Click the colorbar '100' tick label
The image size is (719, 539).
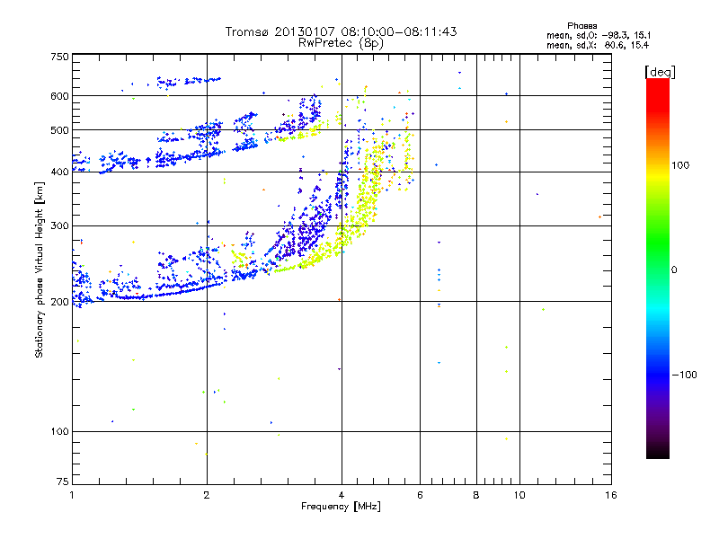pos(680,165)
